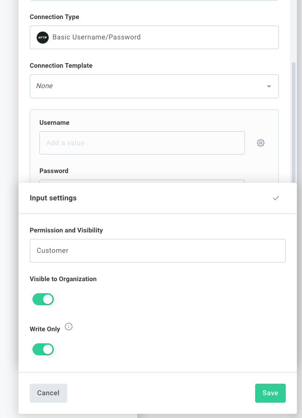The image size is (302, 418).
Task: Click the Connection Type label
Action: (x=54, y=17)
